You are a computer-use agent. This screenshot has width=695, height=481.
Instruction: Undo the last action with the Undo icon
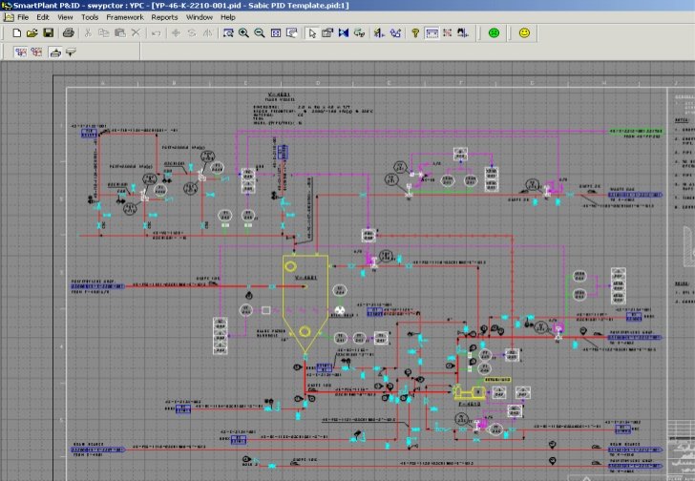click(156, 32)
